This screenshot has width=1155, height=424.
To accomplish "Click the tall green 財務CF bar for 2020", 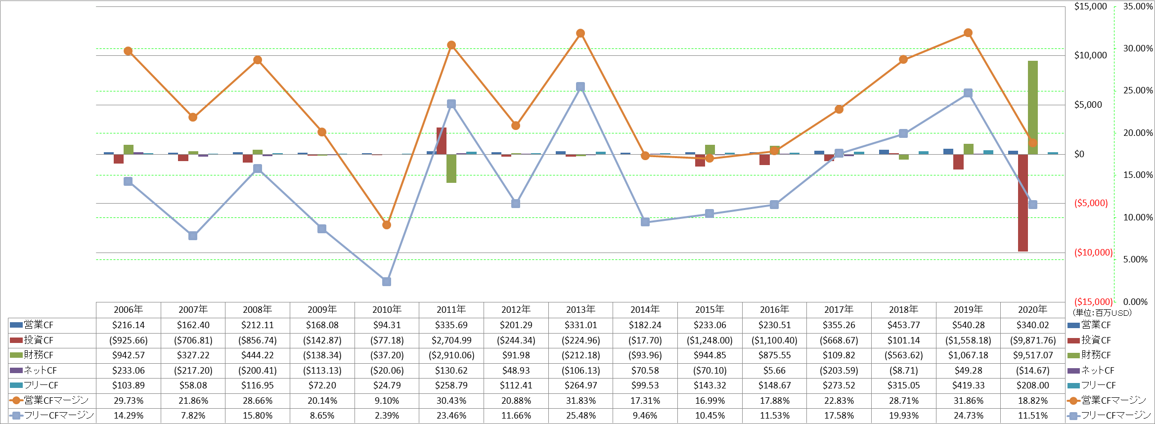I will pyautogui.click(x=1033, y=108).
